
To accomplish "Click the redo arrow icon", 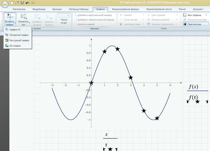I will 33,3.
